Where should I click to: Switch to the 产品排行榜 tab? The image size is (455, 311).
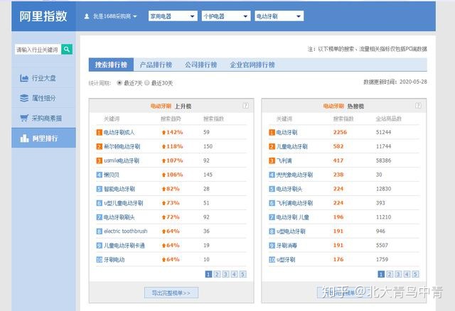156,65
